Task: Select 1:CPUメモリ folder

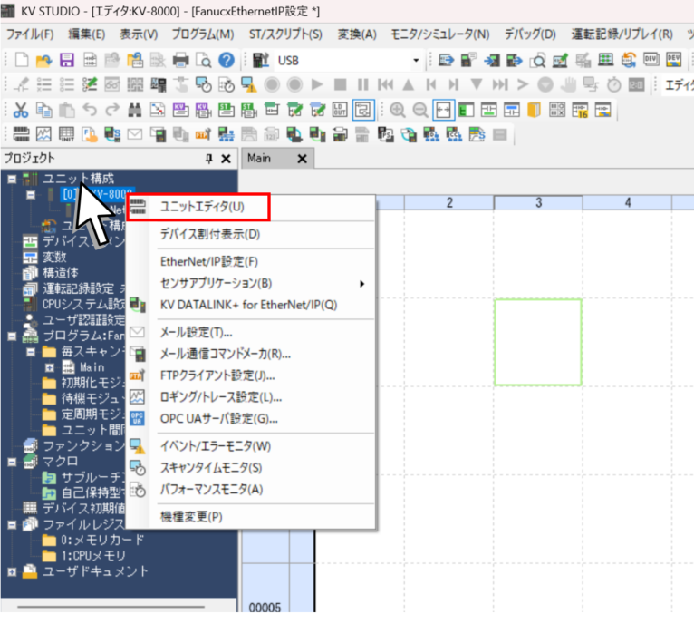Action: tap(93, 556)
